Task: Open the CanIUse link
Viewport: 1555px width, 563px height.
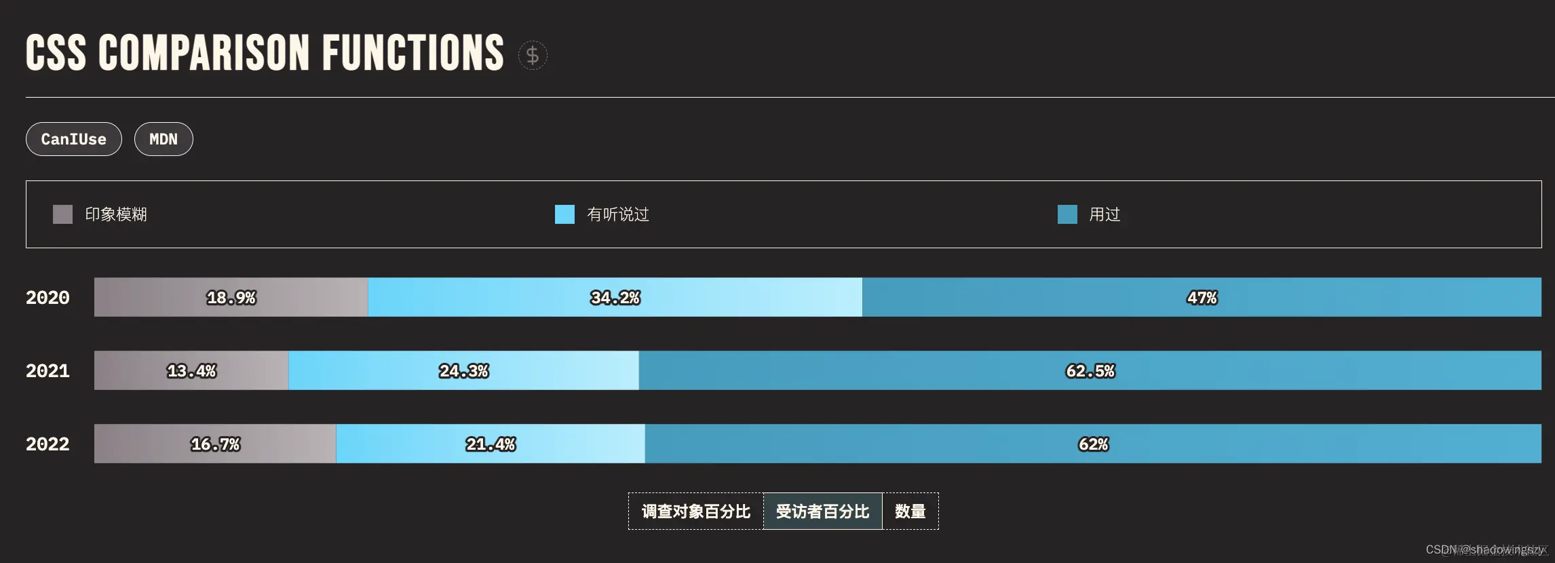Action: tap(73, 139)
